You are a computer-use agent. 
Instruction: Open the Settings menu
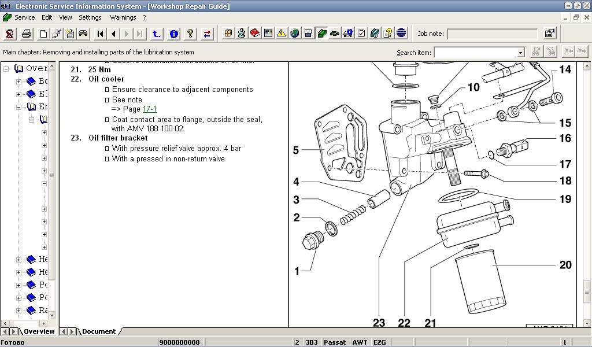(x=90, y=17)
